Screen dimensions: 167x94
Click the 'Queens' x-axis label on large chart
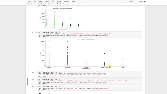[86, 67]
